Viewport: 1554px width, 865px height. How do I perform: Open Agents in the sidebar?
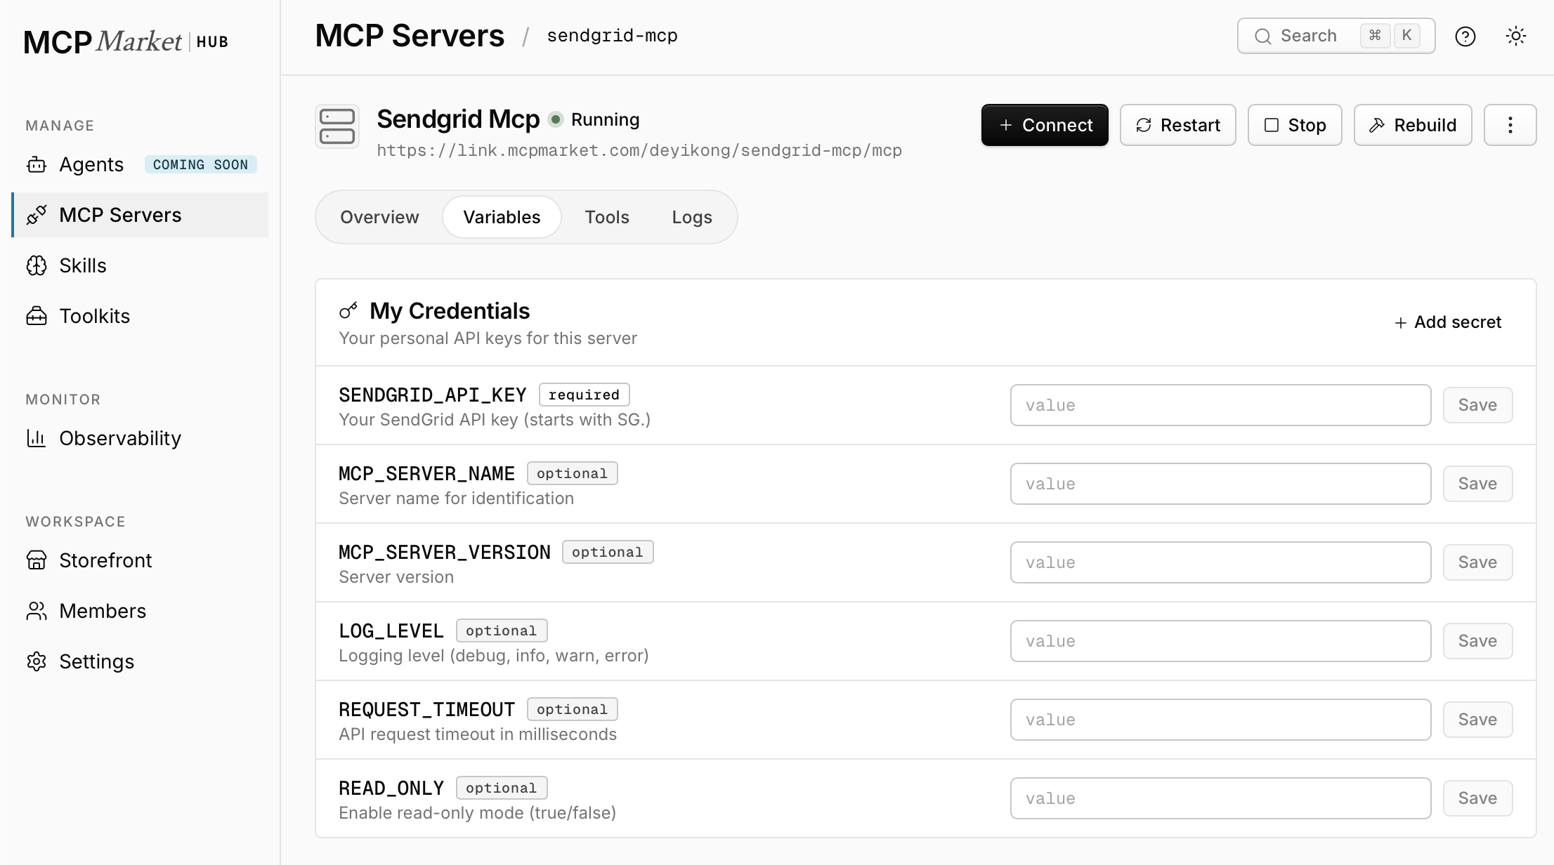[141, 164]
